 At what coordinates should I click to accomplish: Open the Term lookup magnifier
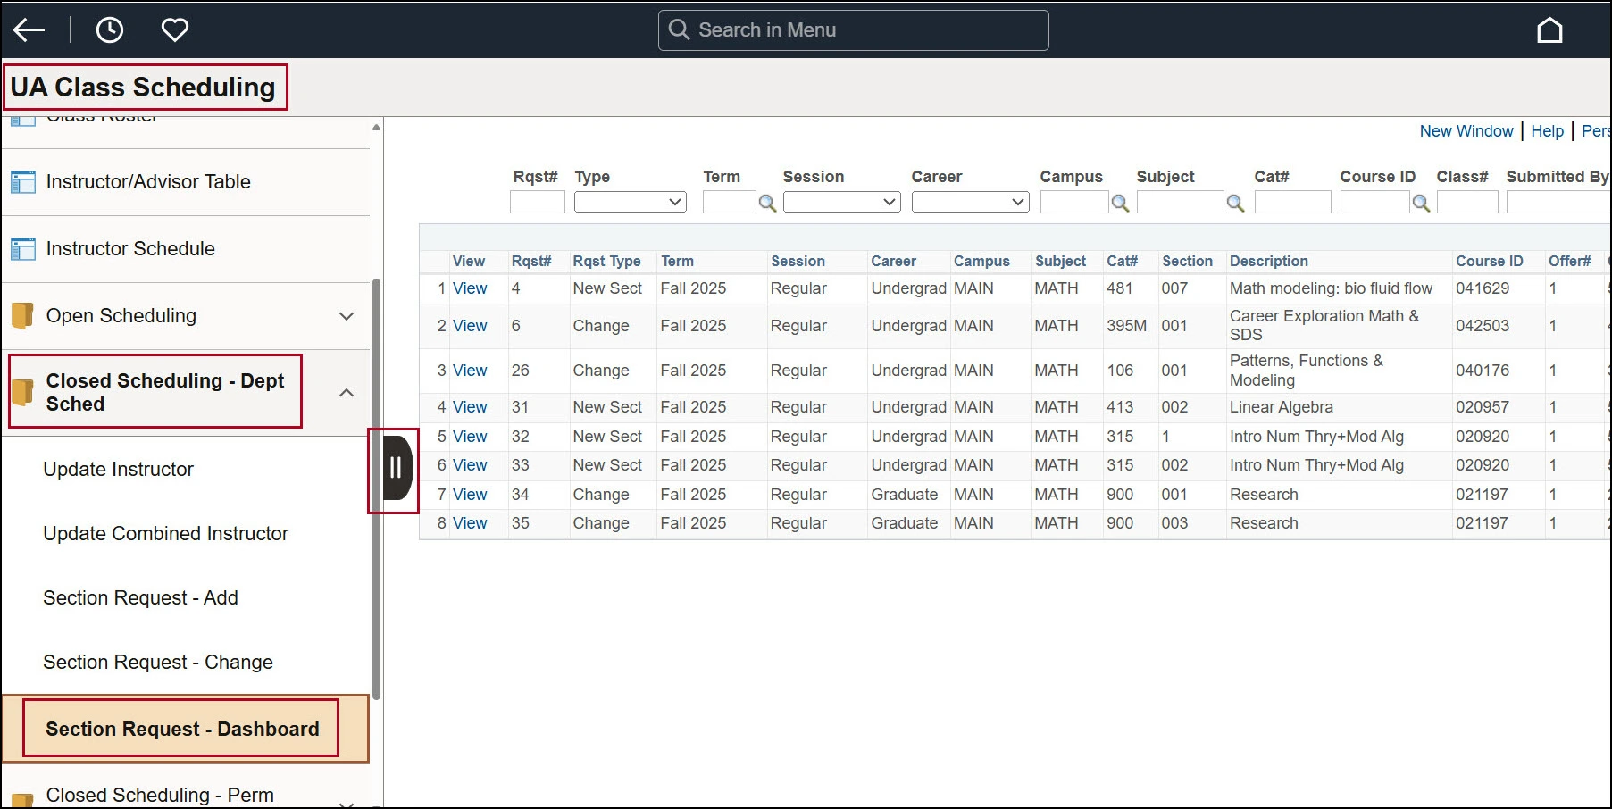tap(767, 204)
